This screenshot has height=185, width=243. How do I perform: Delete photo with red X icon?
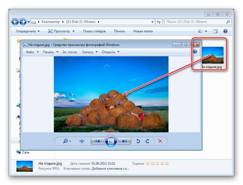160,141
